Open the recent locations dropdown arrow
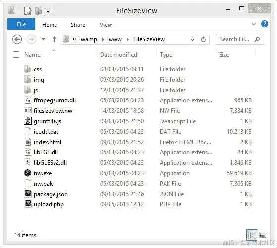This screenshot has width=277, height=248. tap(43, 39)
